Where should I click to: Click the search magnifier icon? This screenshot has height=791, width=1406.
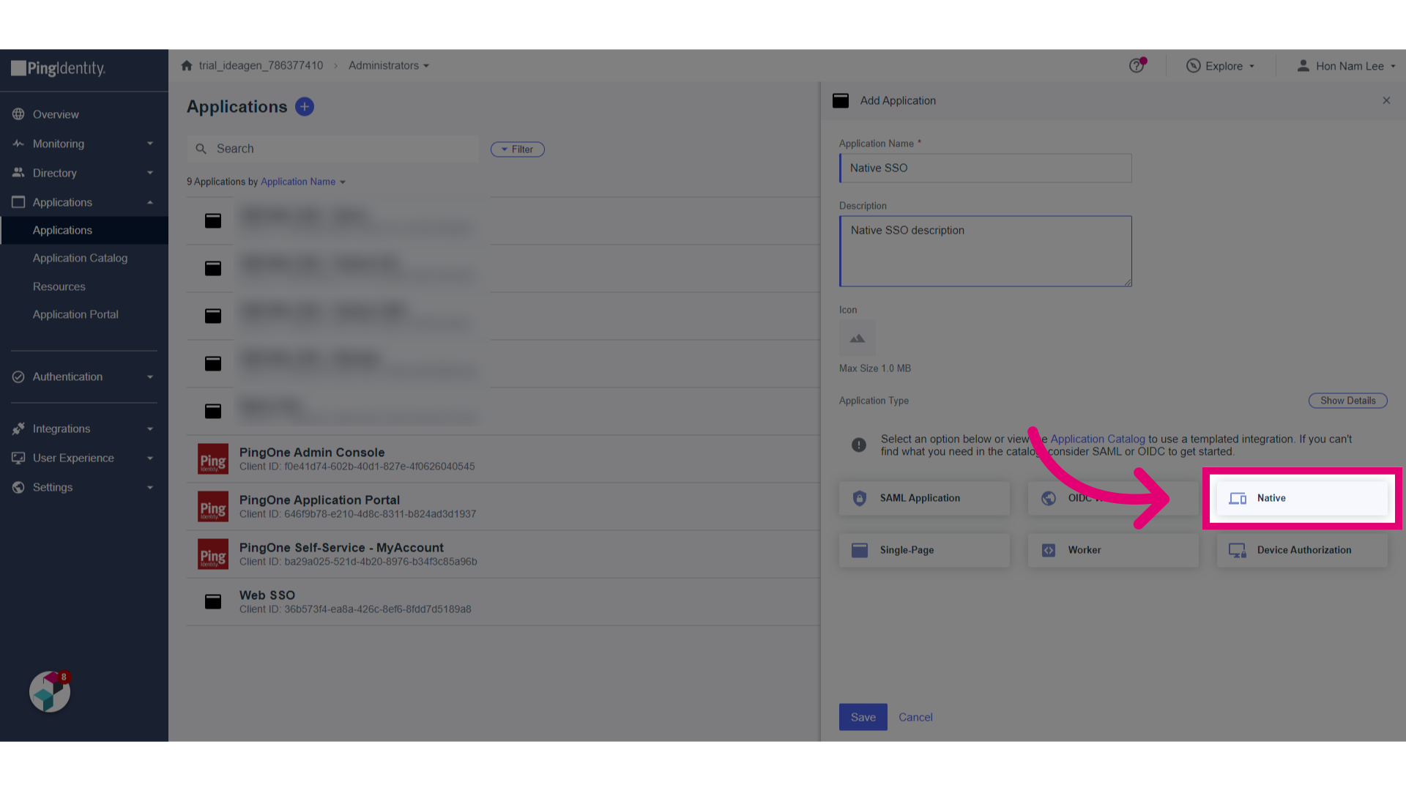201,149
